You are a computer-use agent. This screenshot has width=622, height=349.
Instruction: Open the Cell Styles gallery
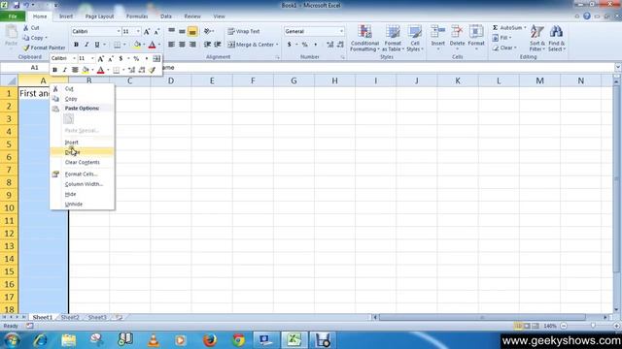point(415,38)
